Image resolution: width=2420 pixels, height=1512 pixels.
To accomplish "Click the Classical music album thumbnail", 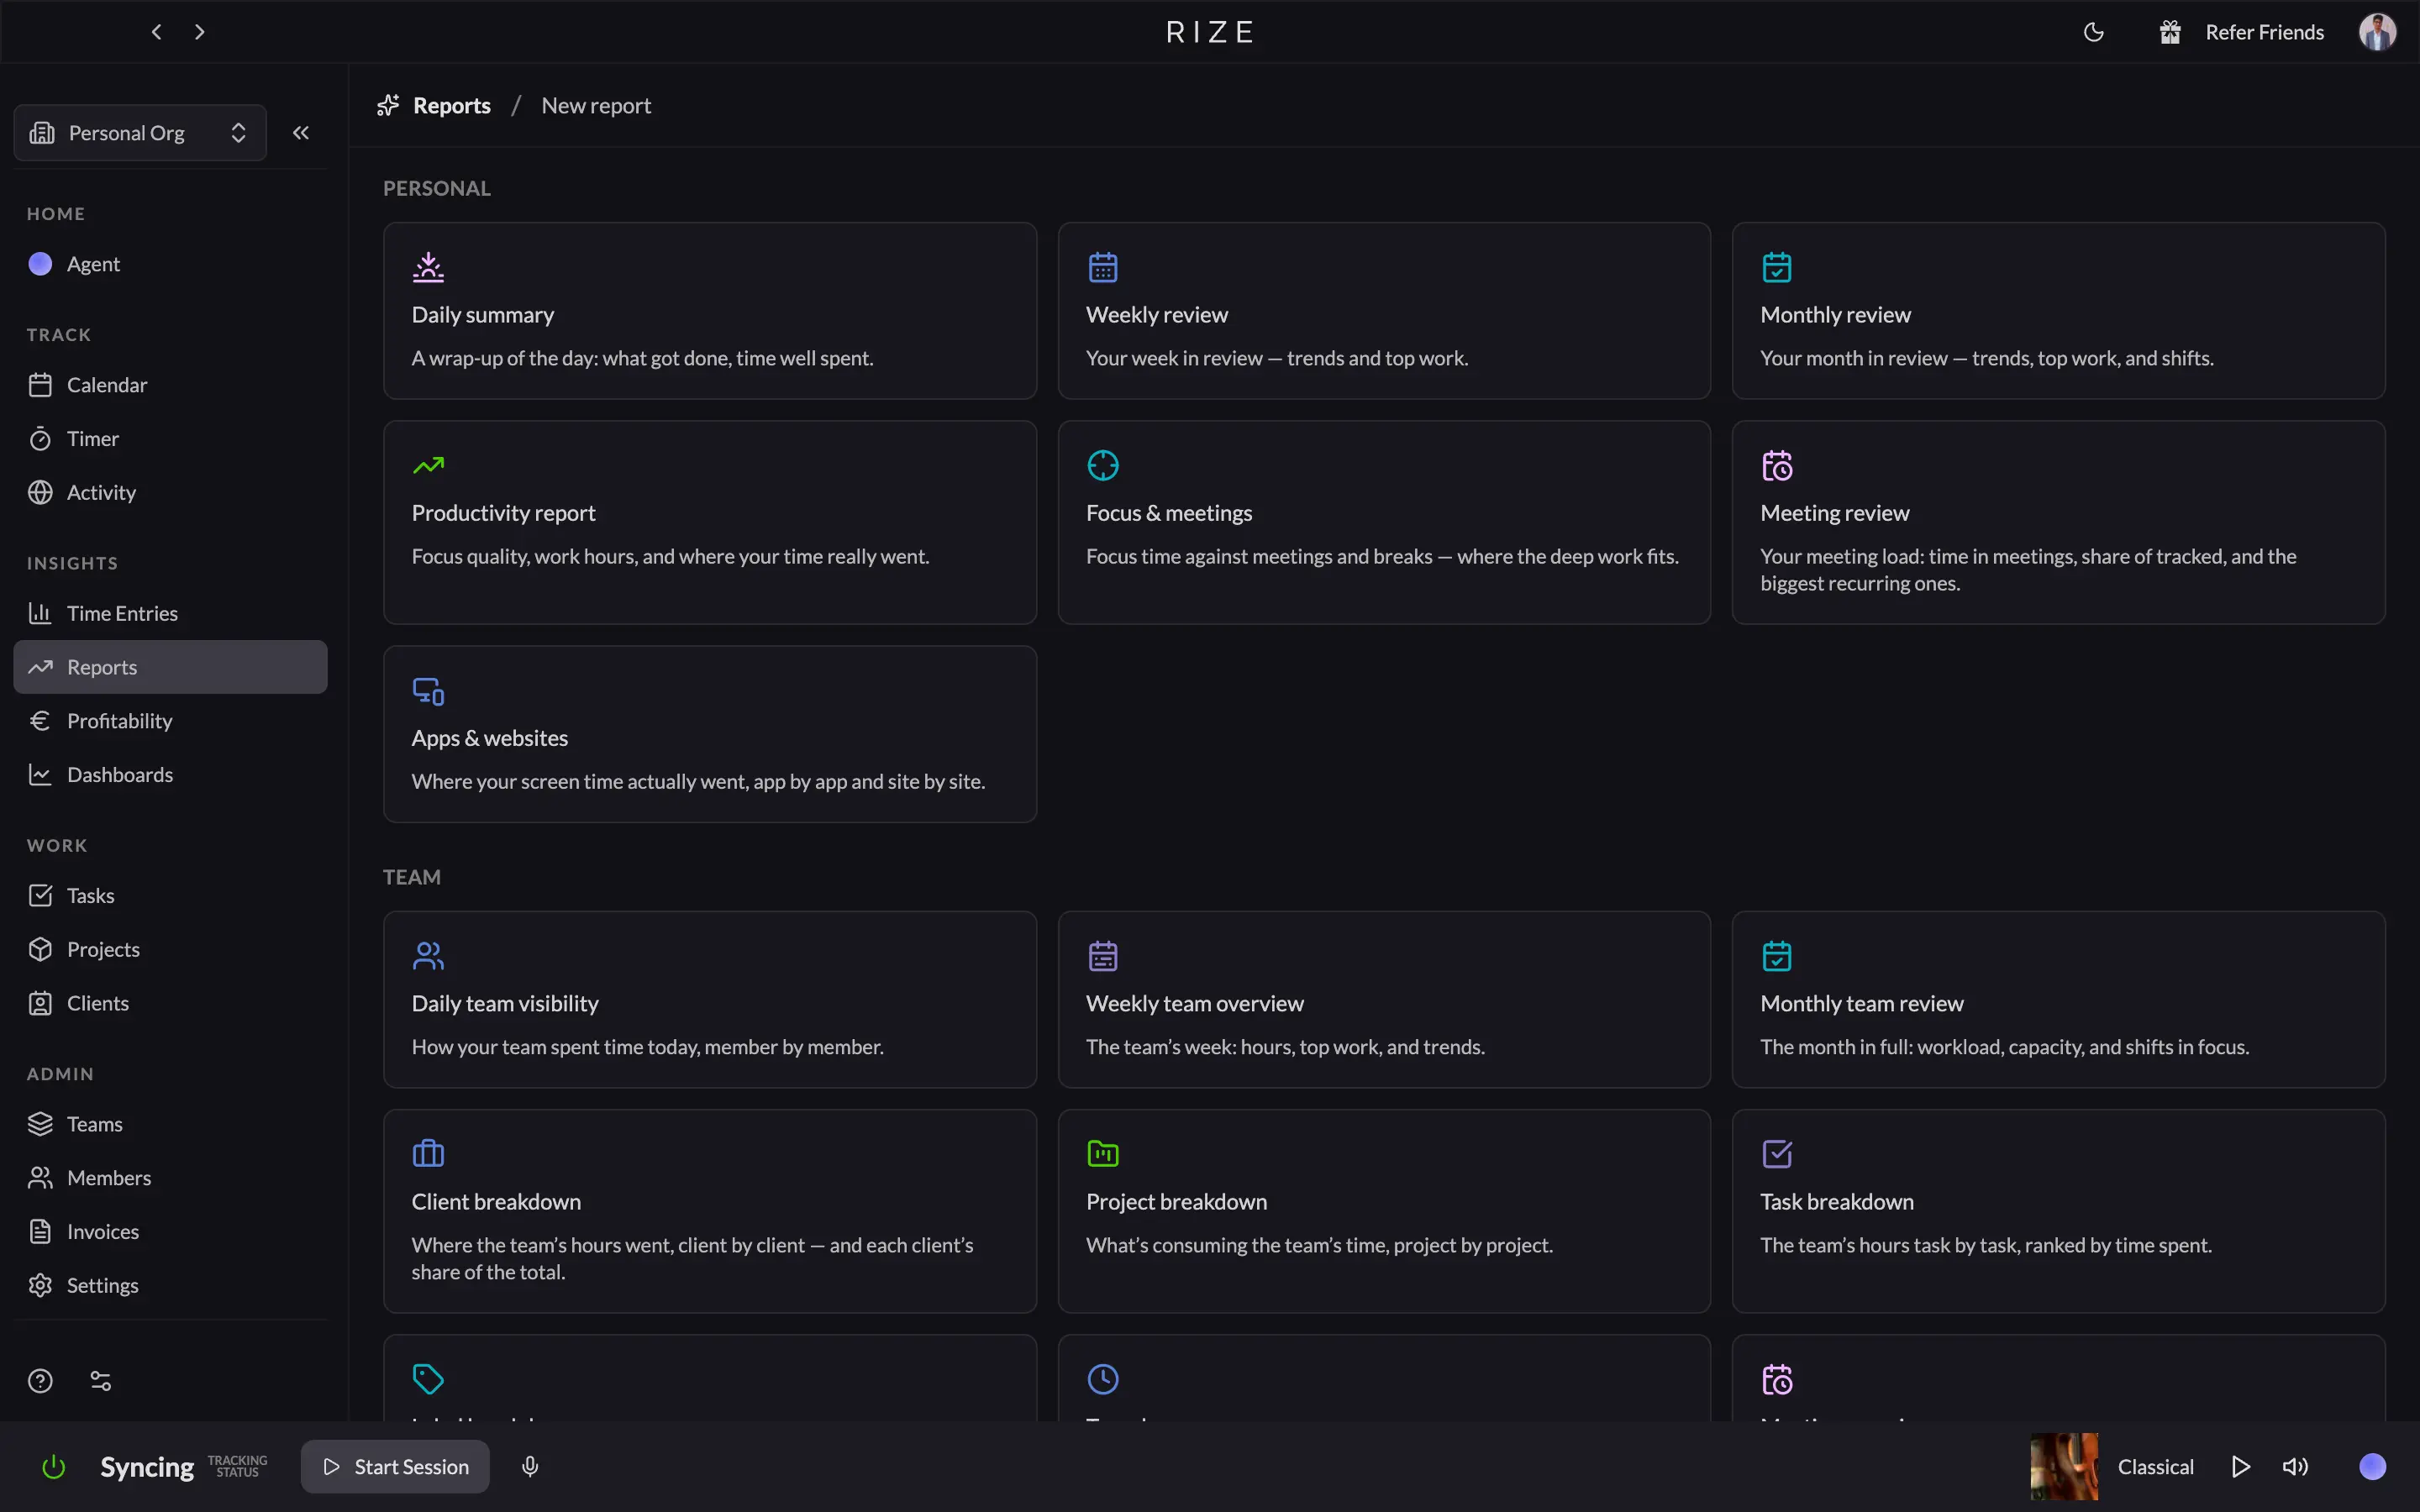I will (2064, 1467).
